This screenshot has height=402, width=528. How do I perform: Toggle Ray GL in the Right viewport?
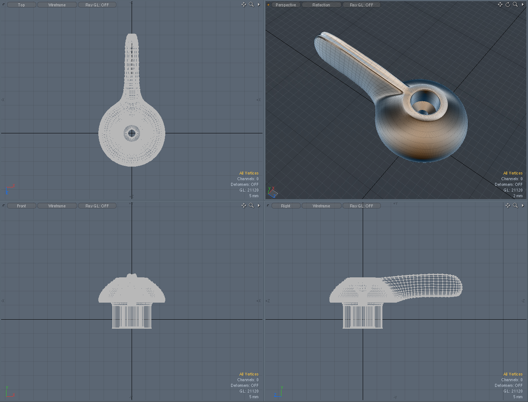[x=361, y=206]
